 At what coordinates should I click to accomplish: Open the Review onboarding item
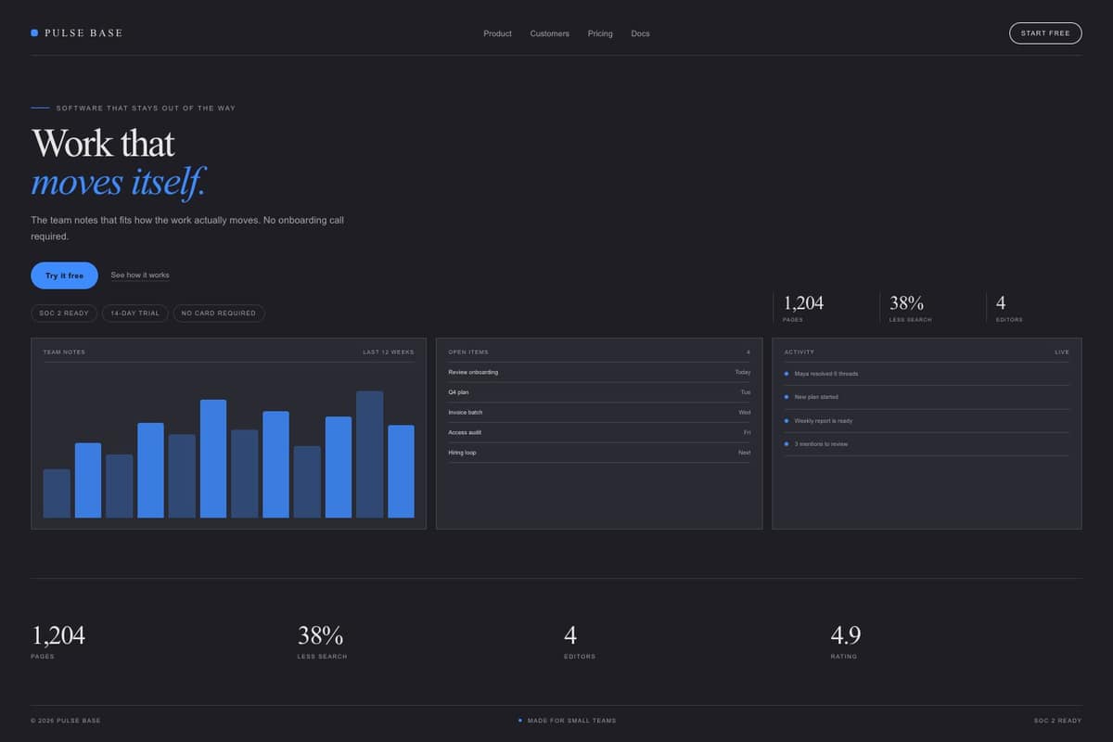pyautogui.click(x=599, y=372)
